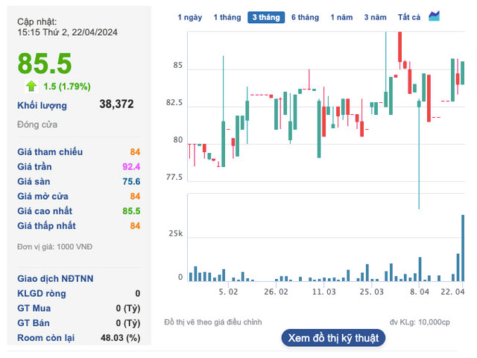Click the current price 85.5
477x358 pixels.
[45, 63]
